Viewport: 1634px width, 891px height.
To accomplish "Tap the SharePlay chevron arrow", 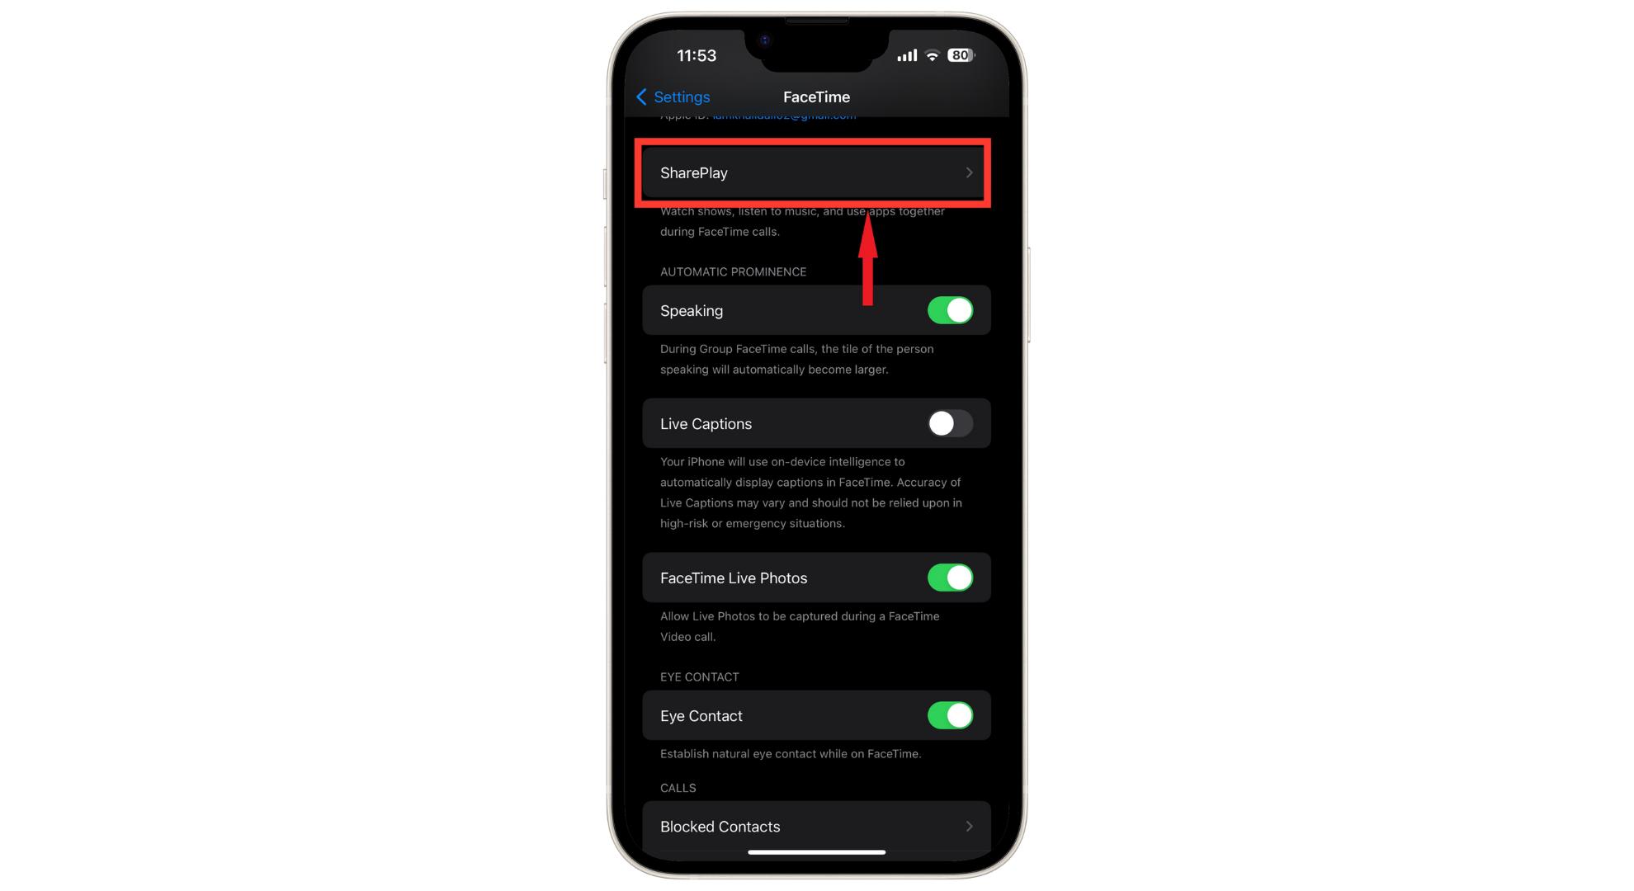I will point(968,172).
